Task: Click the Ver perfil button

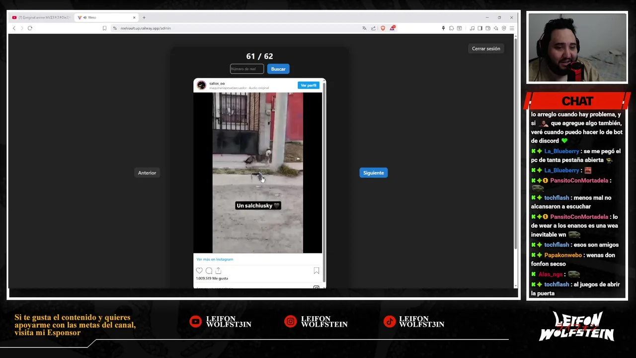Action: 308,86
